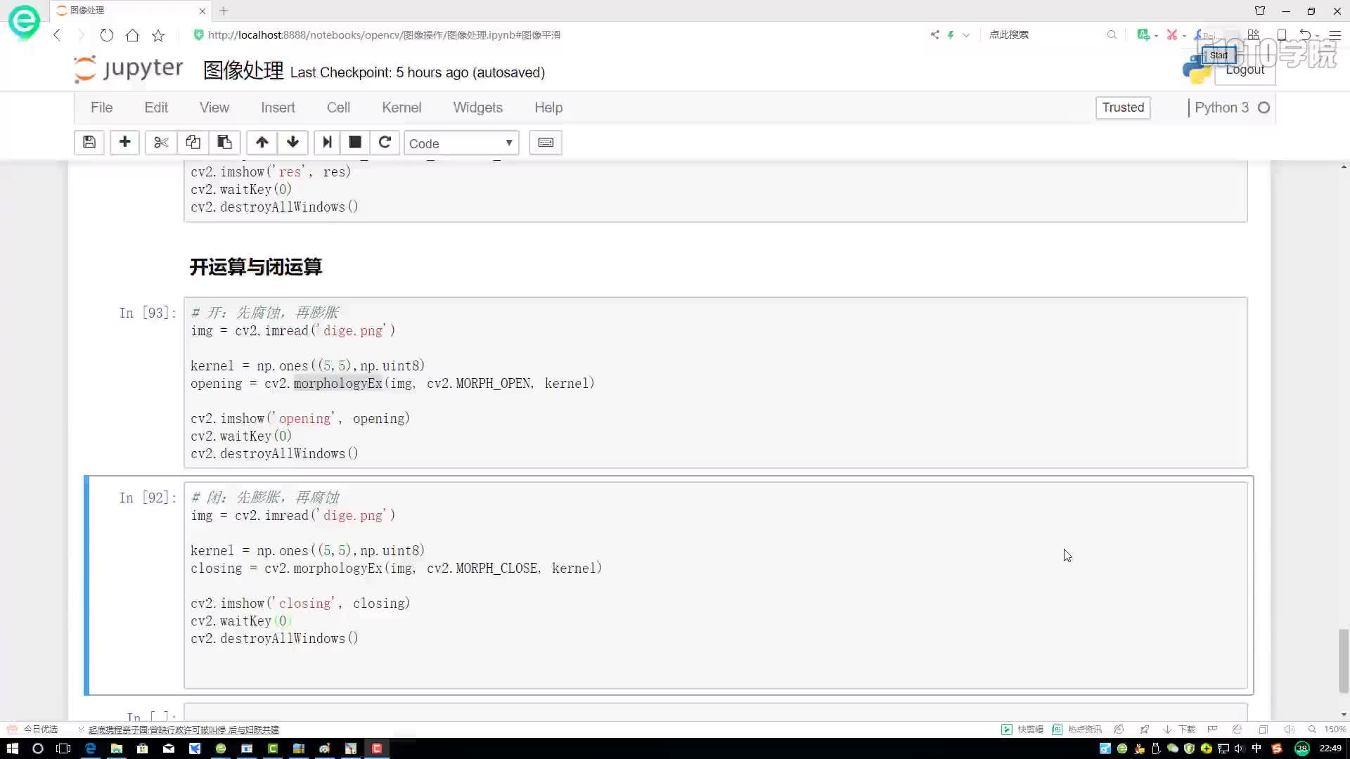Go back in browser history
Image resolution: width=1350 pixels, height=759 pixels.
coord(57,34)
